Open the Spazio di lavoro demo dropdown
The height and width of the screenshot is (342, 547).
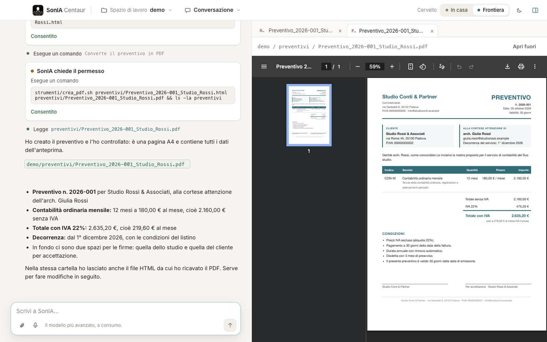(x=136, y=10)
